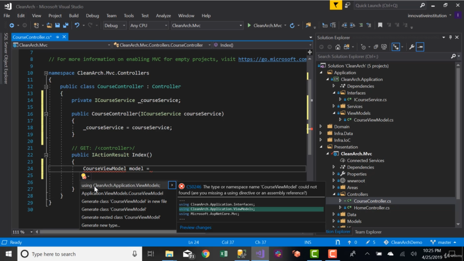Click the unpushed commits arrow in the status bar

pyautogui.click(x=350, y=242)
